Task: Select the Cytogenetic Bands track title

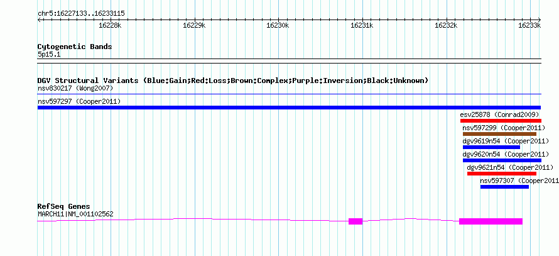Action: coord(75,47)
